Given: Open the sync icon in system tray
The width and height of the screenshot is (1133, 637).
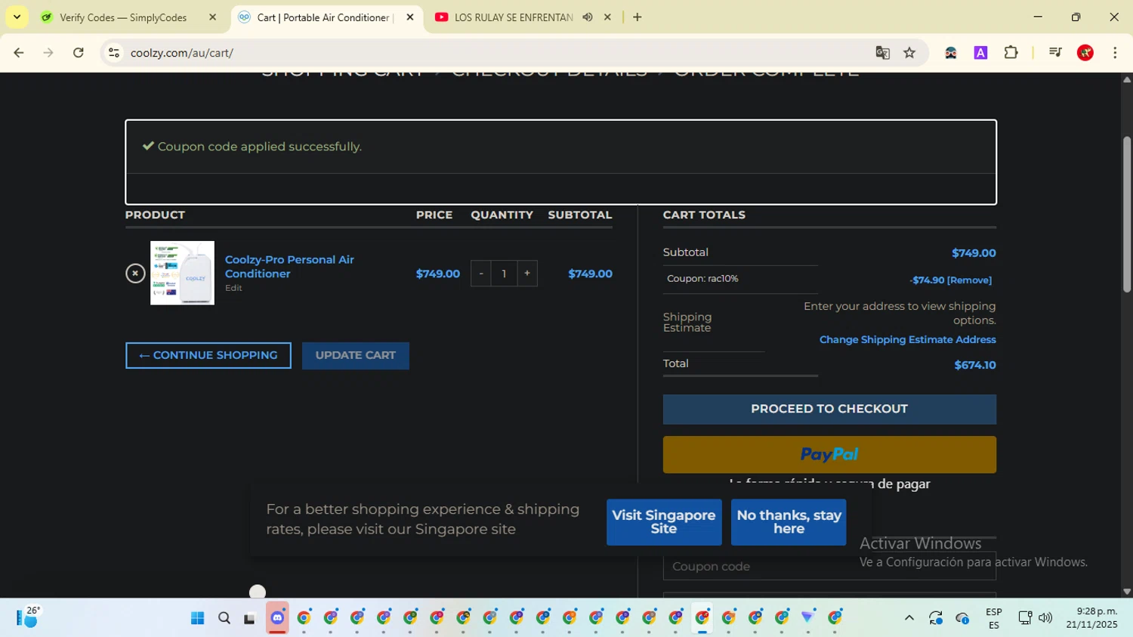Looking at the screenshot, I should pyautogui.click(x=936, y=618).
